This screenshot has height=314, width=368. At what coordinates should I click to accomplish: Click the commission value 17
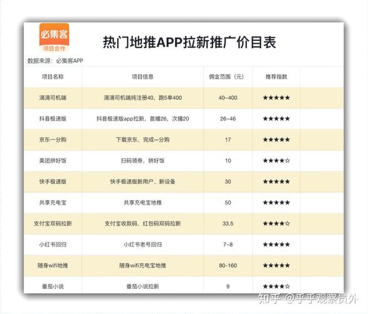click(228, 139)
